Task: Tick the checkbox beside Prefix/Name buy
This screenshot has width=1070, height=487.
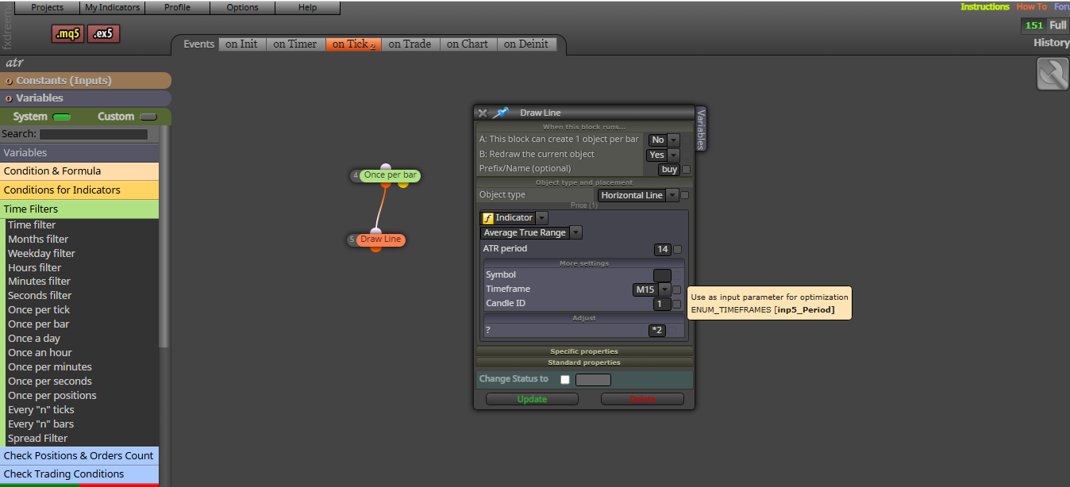Action: tap(686, 169)
